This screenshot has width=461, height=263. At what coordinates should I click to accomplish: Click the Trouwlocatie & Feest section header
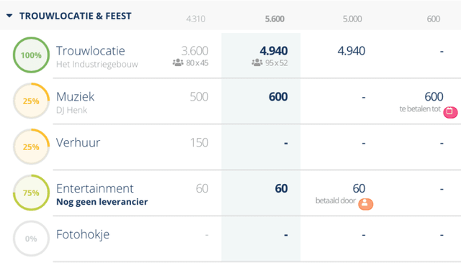75,16
